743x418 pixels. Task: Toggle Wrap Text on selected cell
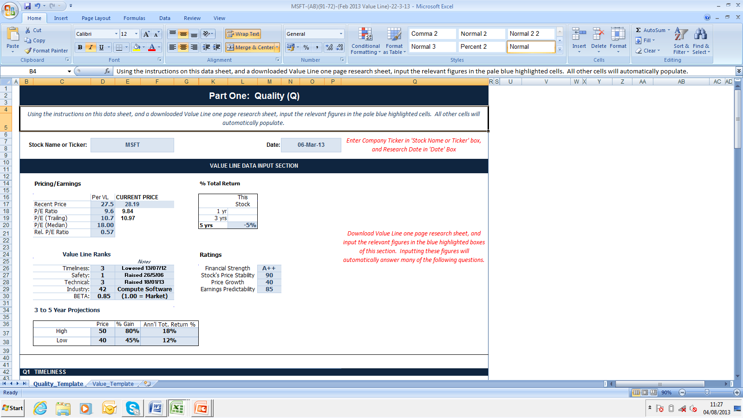pyautogui.click(x=243, y=34)
